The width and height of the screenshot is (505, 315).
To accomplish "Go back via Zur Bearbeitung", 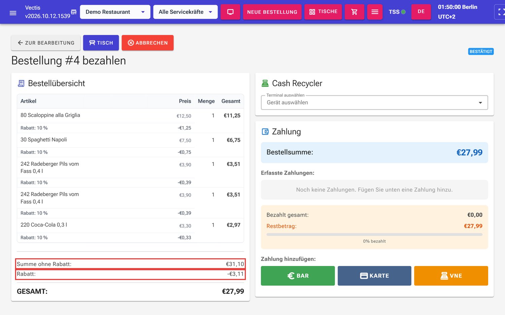I will coord(46,43).
